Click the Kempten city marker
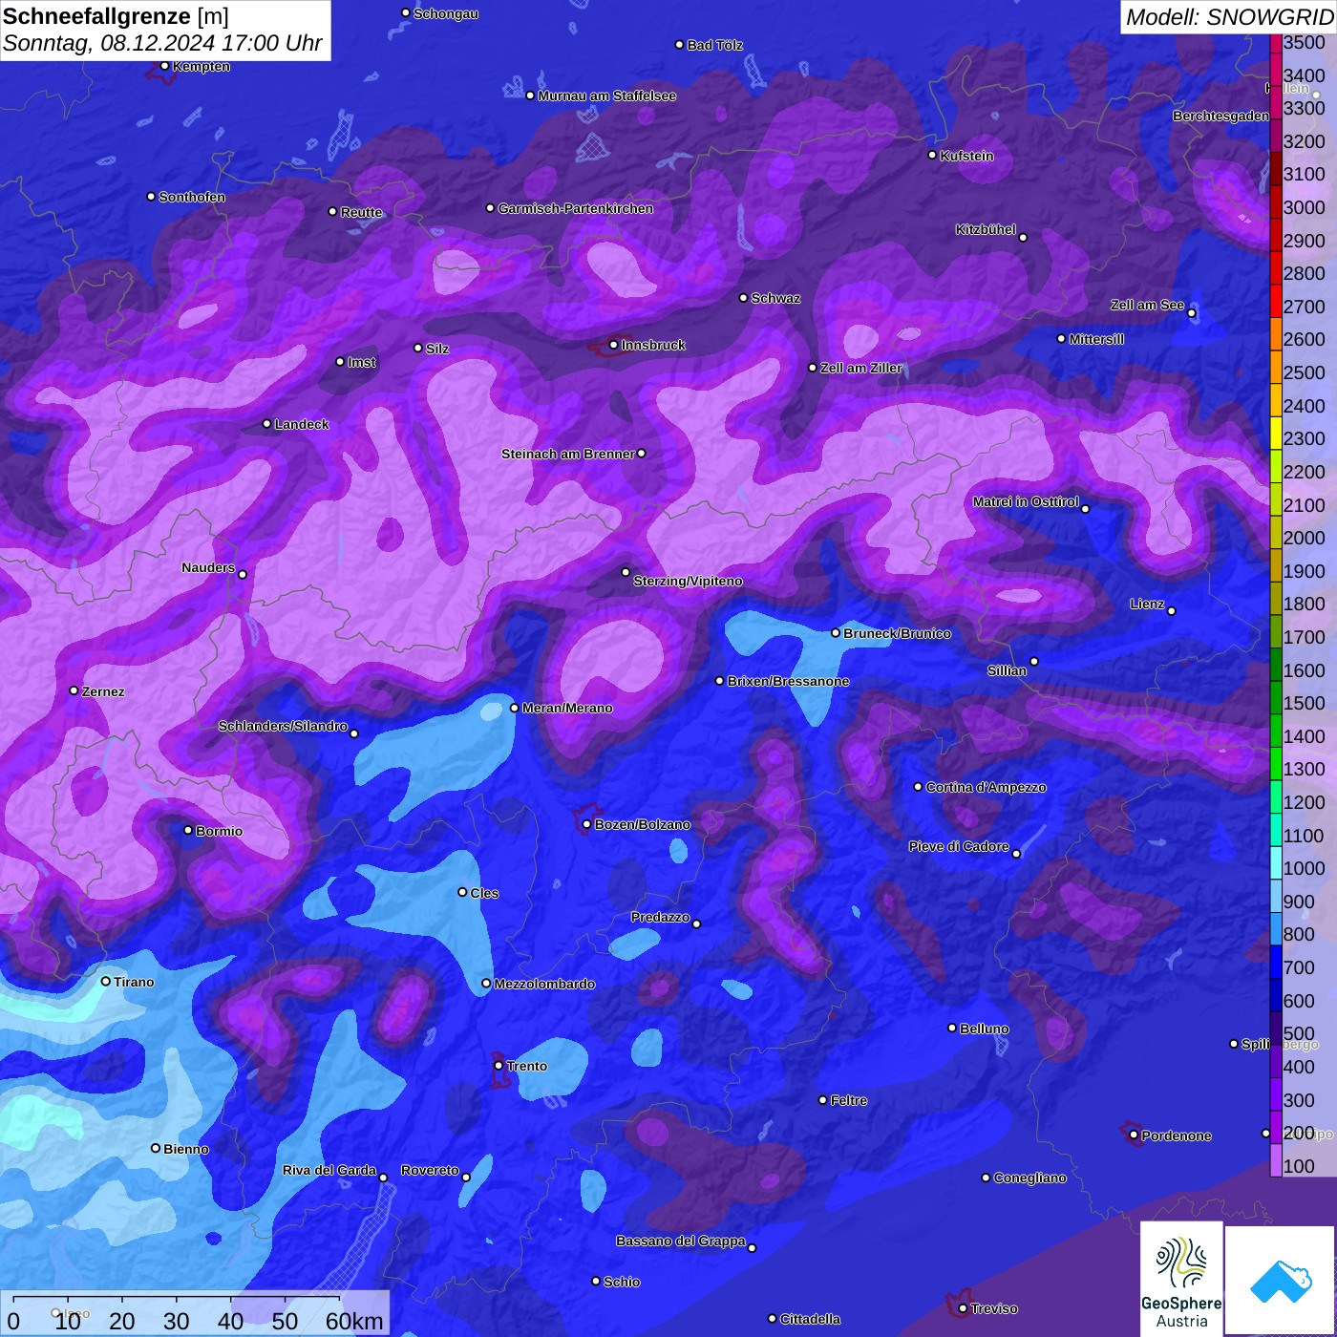The height and width of the screenshot is (1337, 1337). [165, 66]
